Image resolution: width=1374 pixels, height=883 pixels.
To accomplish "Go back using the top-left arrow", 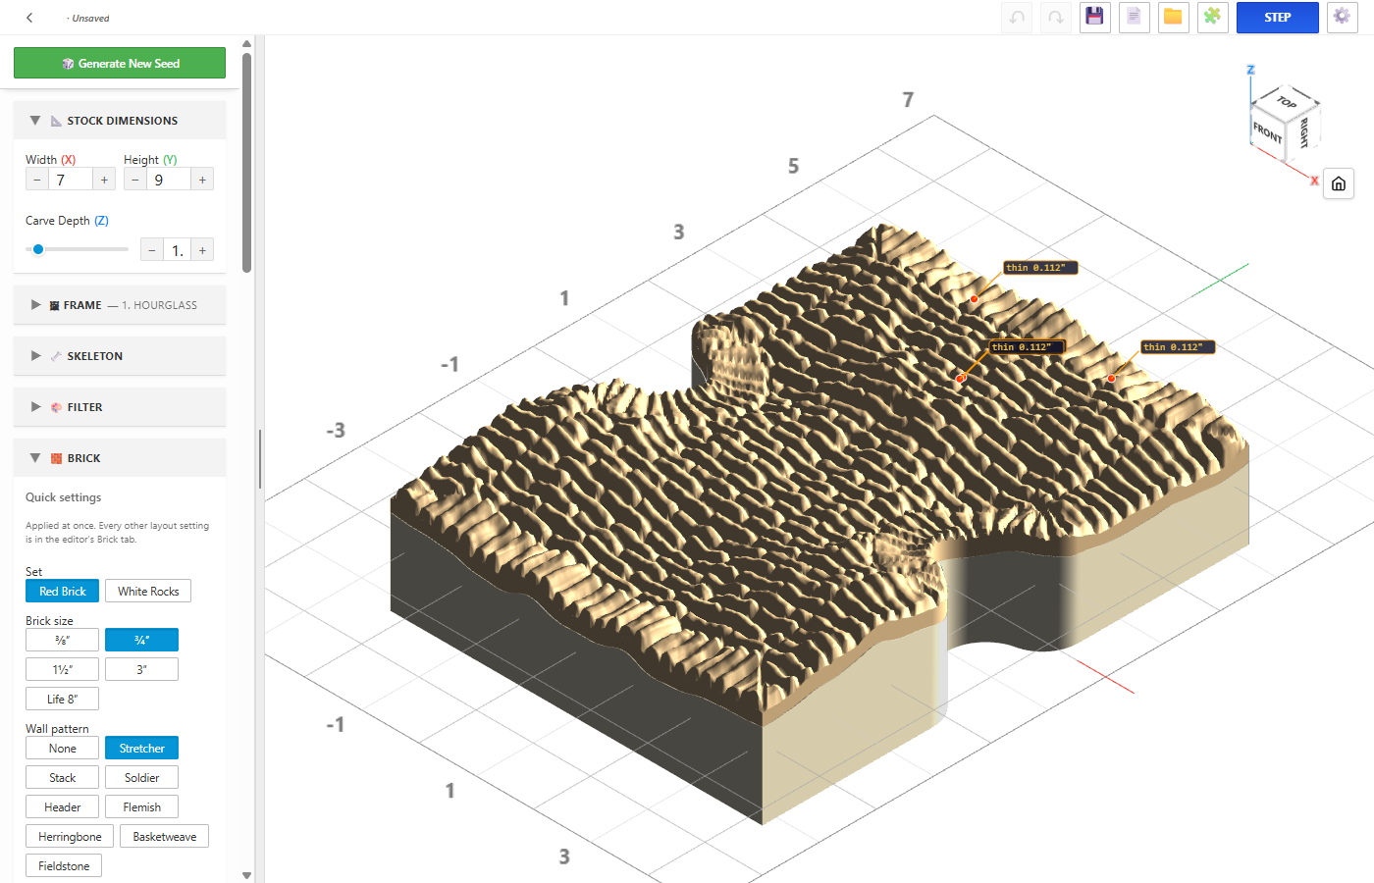I will pyautogui.click(x=29, y=18).
